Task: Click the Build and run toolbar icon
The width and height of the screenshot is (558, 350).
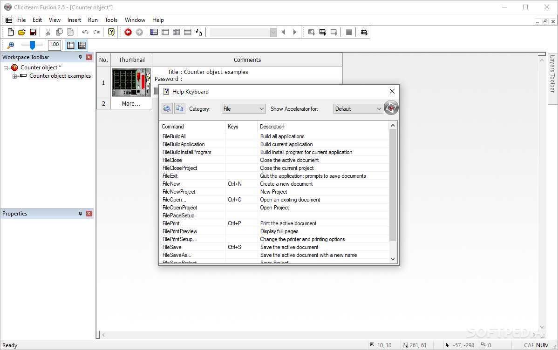Action: [364, 33]
